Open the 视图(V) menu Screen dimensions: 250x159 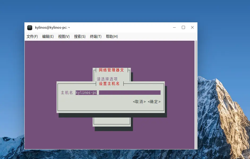pyautogui.click(x=64, y=37)
